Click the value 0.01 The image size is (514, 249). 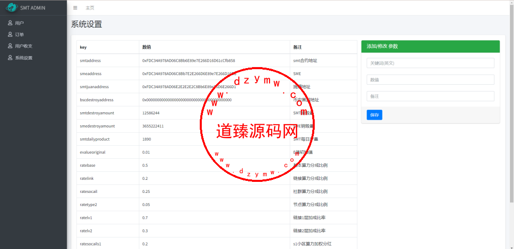[x=146, y=152]
